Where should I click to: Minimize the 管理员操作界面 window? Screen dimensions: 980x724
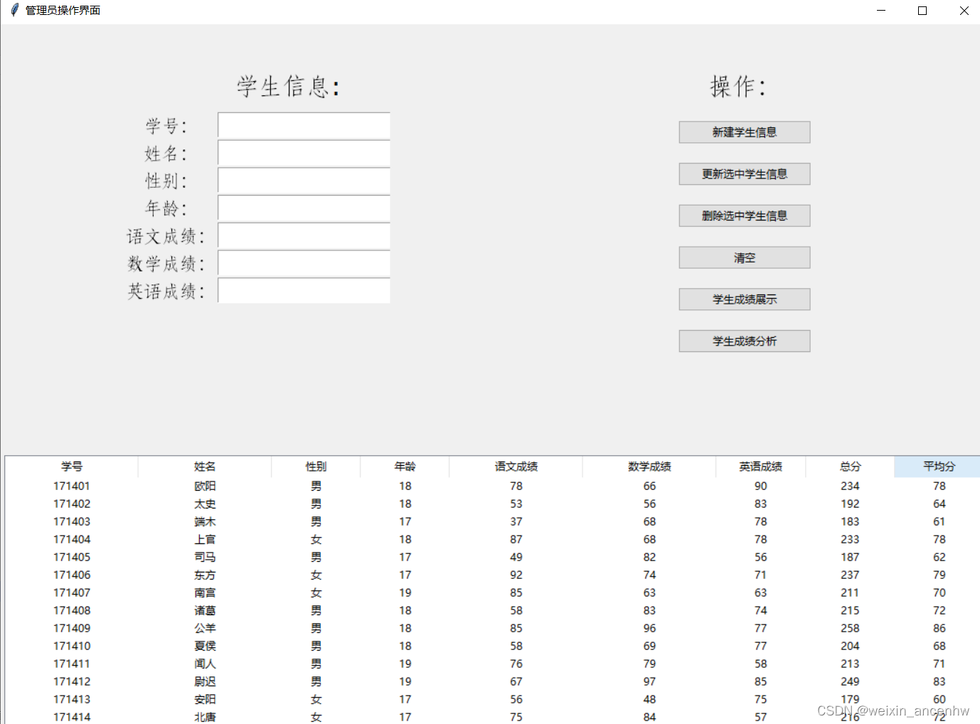click(x=881, y=11)
